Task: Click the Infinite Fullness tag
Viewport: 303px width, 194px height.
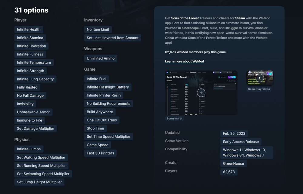Action: pos(30,54)
